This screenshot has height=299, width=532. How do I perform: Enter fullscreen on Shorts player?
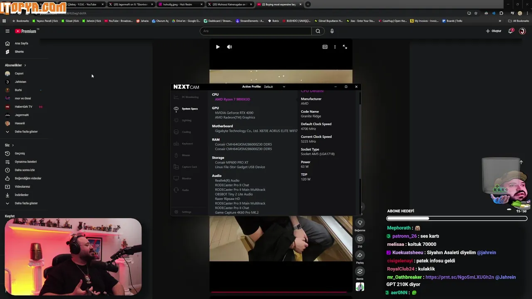click(345, 47)
